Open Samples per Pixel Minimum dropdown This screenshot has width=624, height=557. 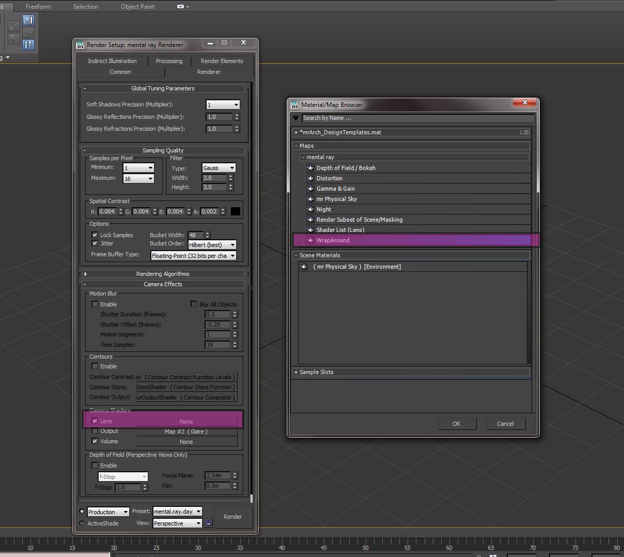(x=138, y=168)
